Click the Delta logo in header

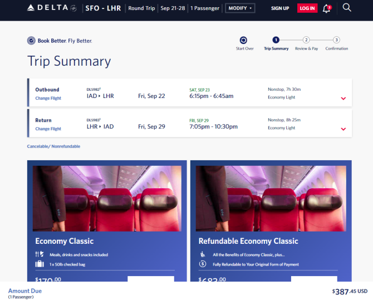(x=52, y=8)
